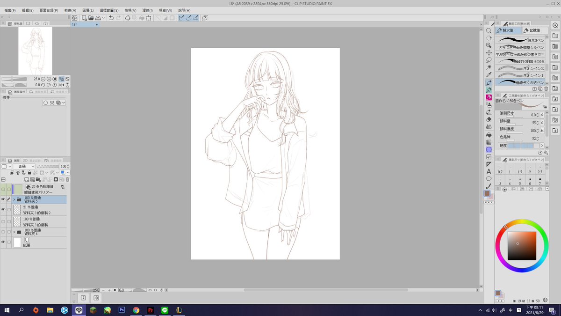
Task: Open the blending mode 普通 dropdown
Action: (24, 166)
